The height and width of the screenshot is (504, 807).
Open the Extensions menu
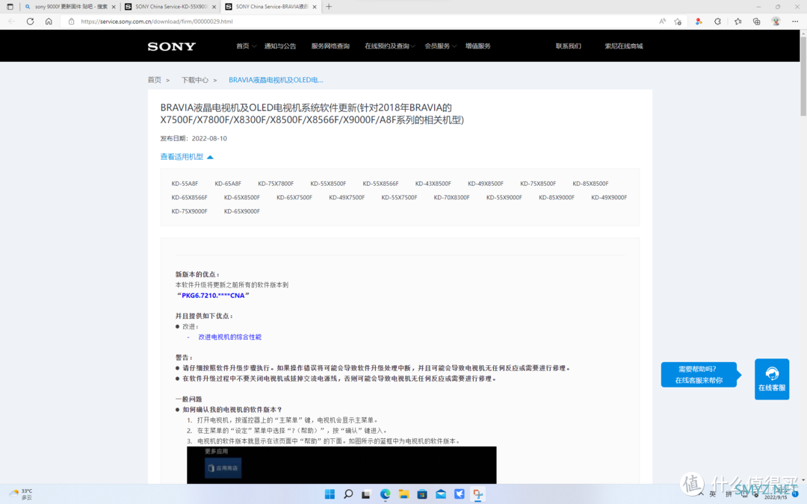(x=717, y=22)
